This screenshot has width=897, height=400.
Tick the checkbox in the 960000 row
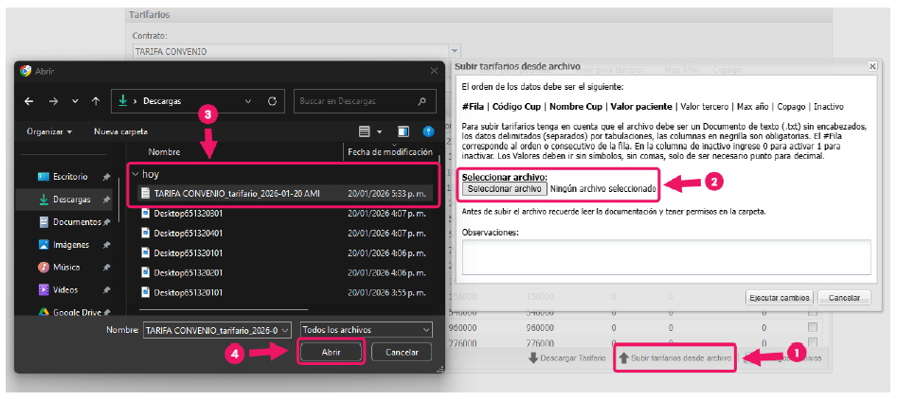coord(813,328)
